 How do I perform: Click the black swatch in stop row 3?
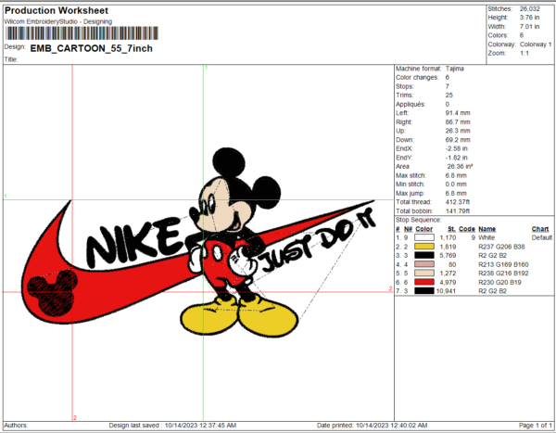tap(424, 255)
